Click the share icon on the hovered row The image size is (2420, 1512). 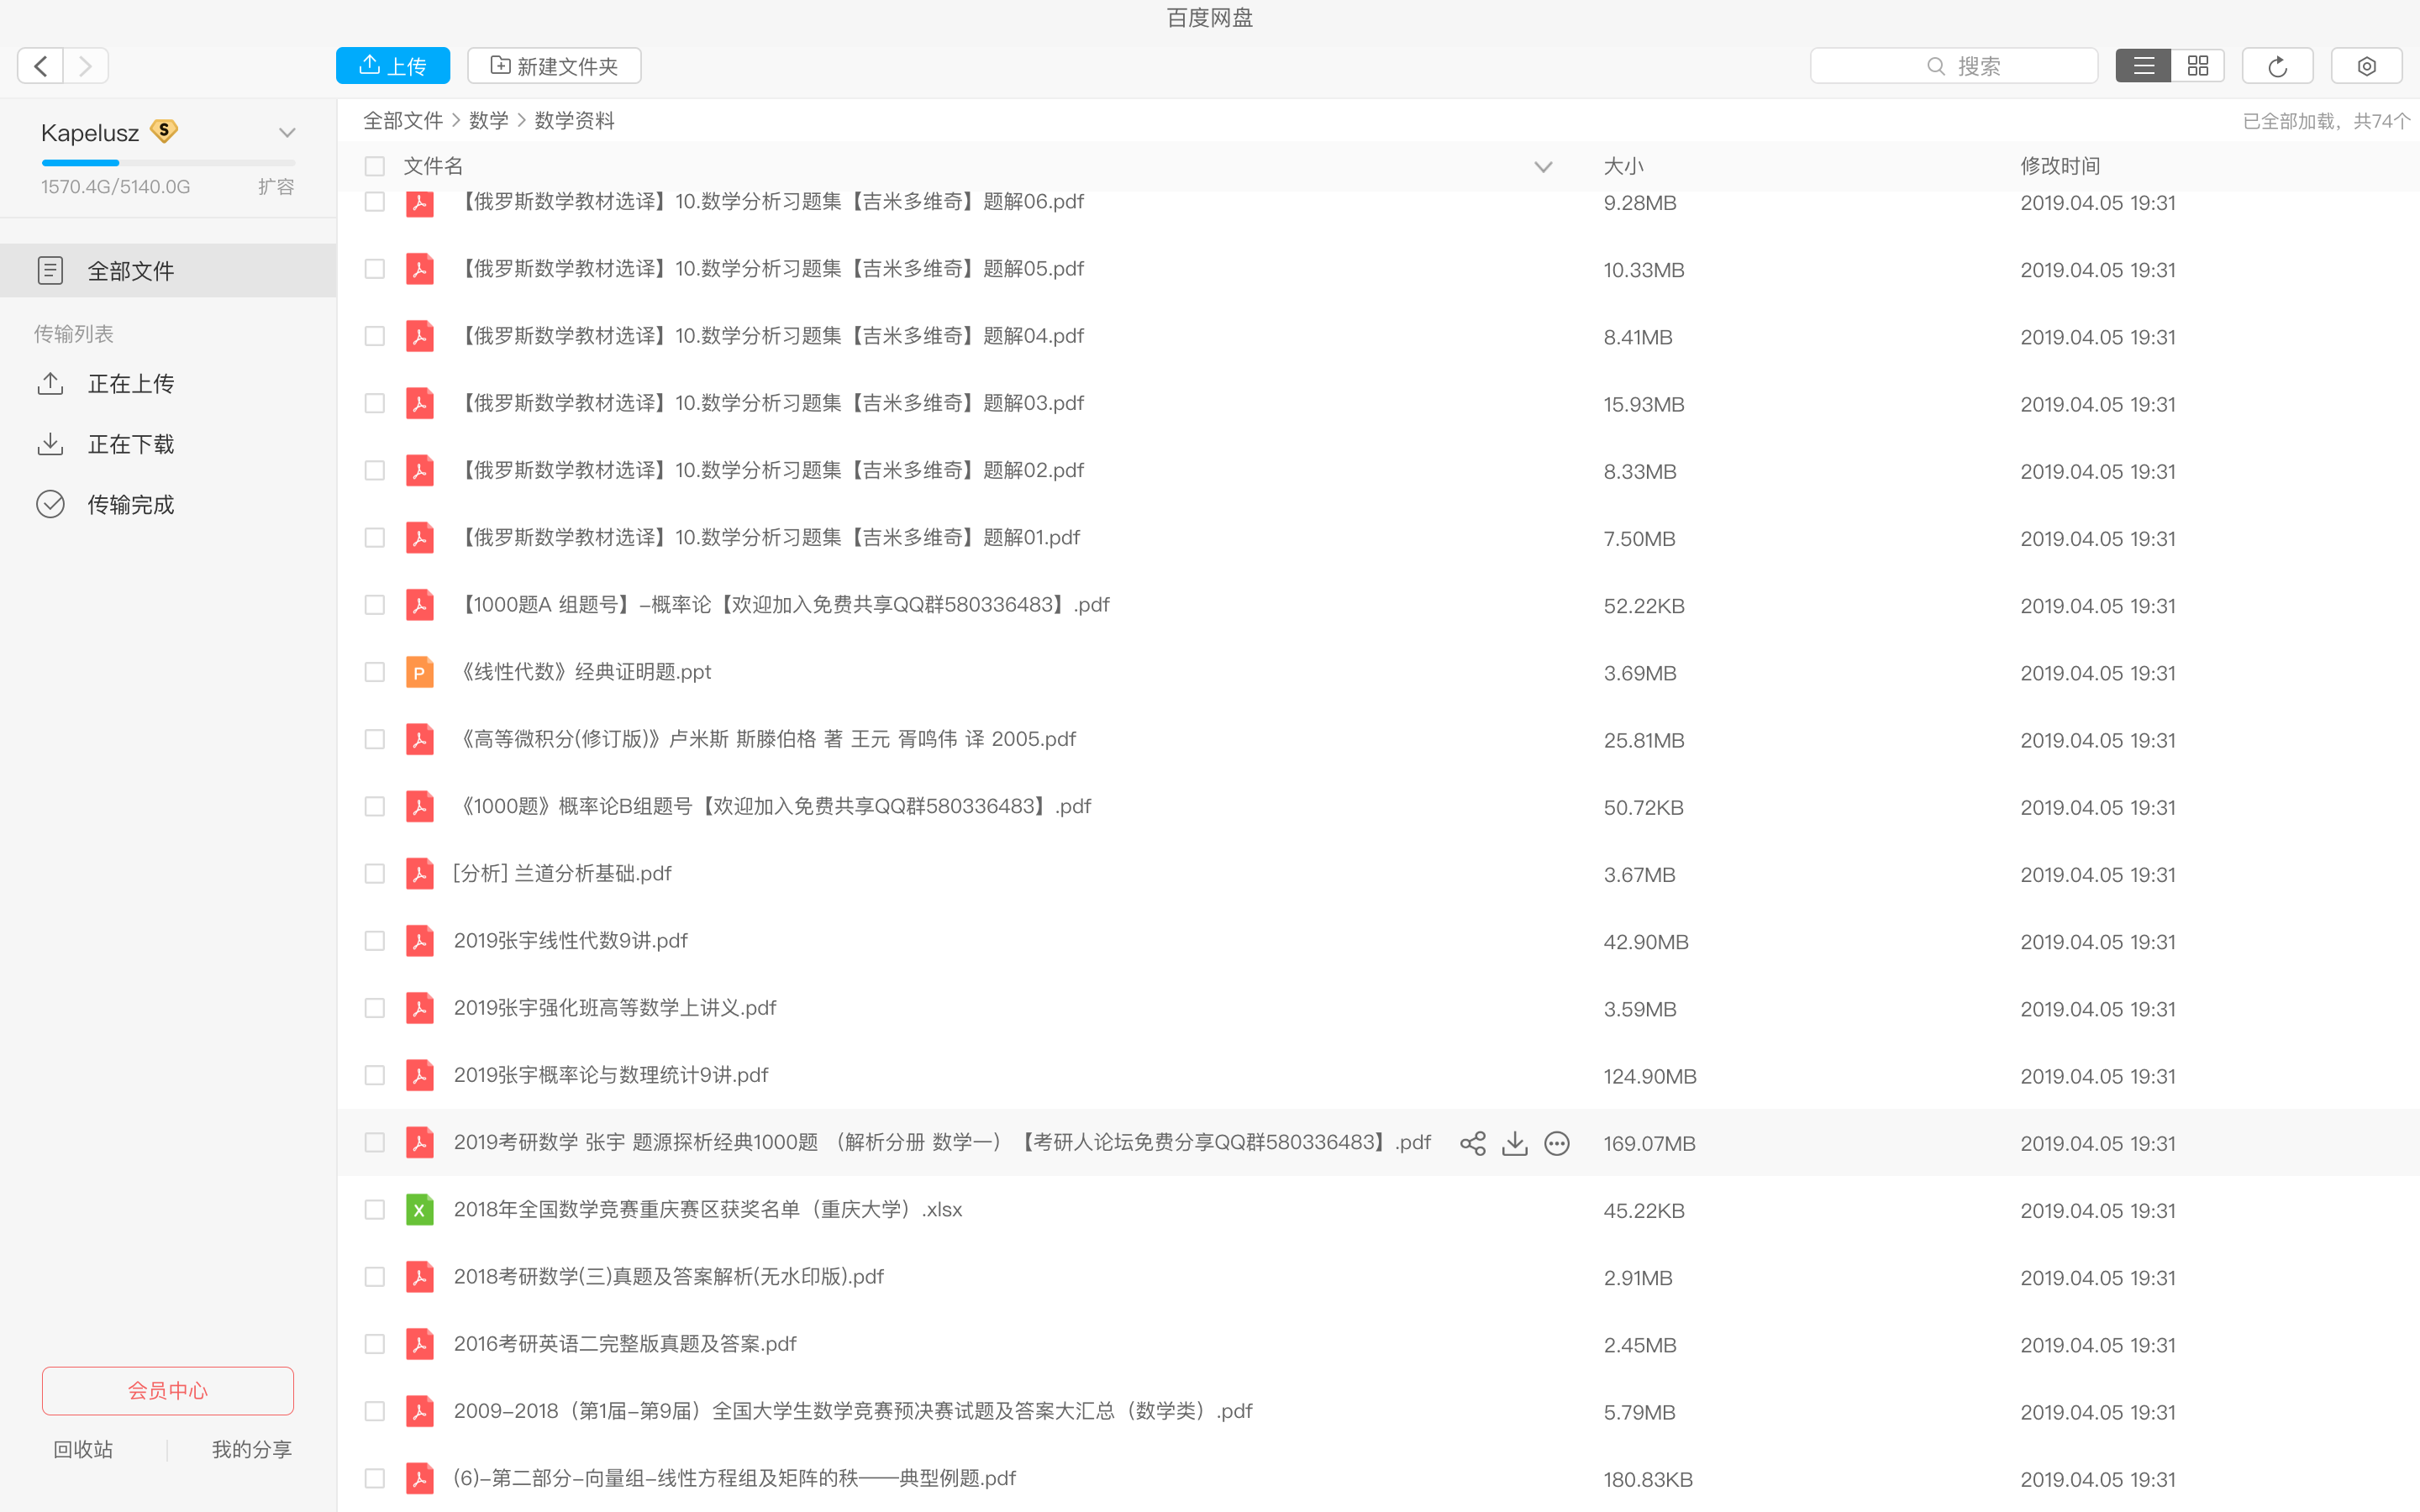[1472, 1143]
